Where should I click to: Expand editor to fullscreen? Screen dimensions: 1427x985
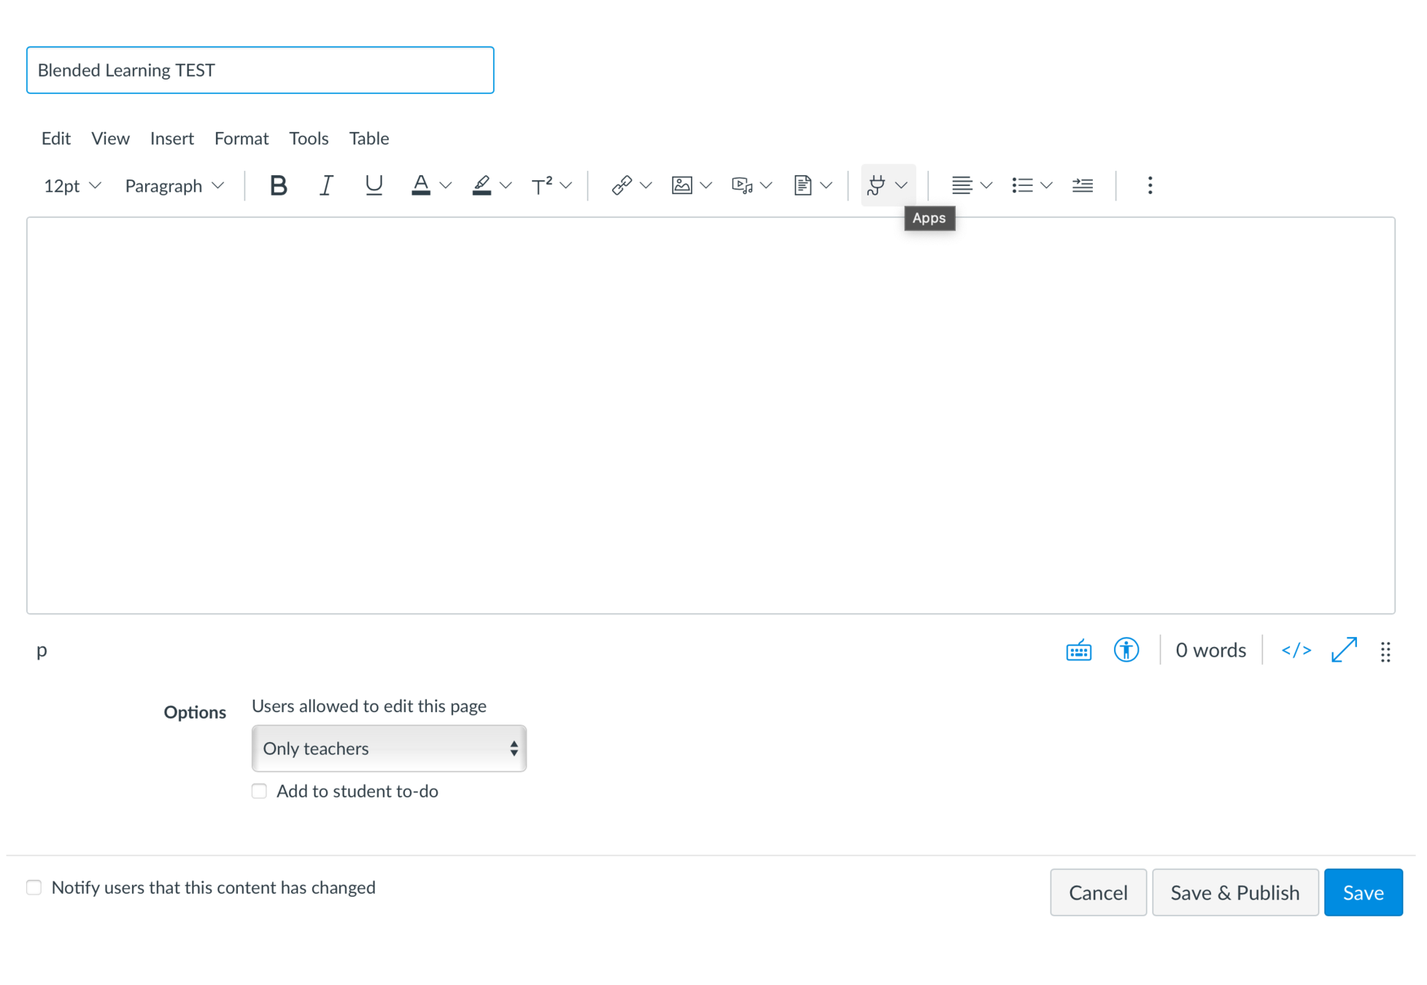coord(1343,649)
